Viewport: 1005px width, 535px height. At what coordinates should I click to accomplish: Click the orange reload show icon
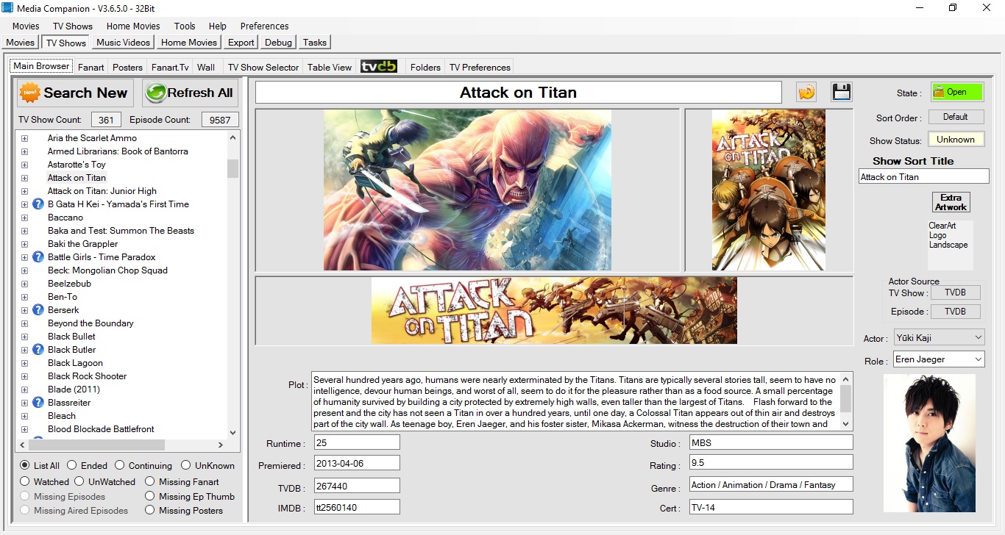pyautogui.click(x=806, y=92)
